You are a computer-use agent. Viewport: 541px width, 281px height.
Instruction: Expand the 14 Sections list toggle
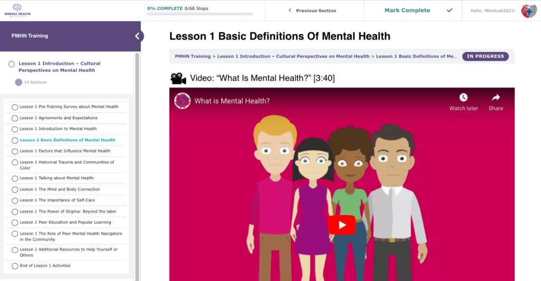tap(18, 82)
